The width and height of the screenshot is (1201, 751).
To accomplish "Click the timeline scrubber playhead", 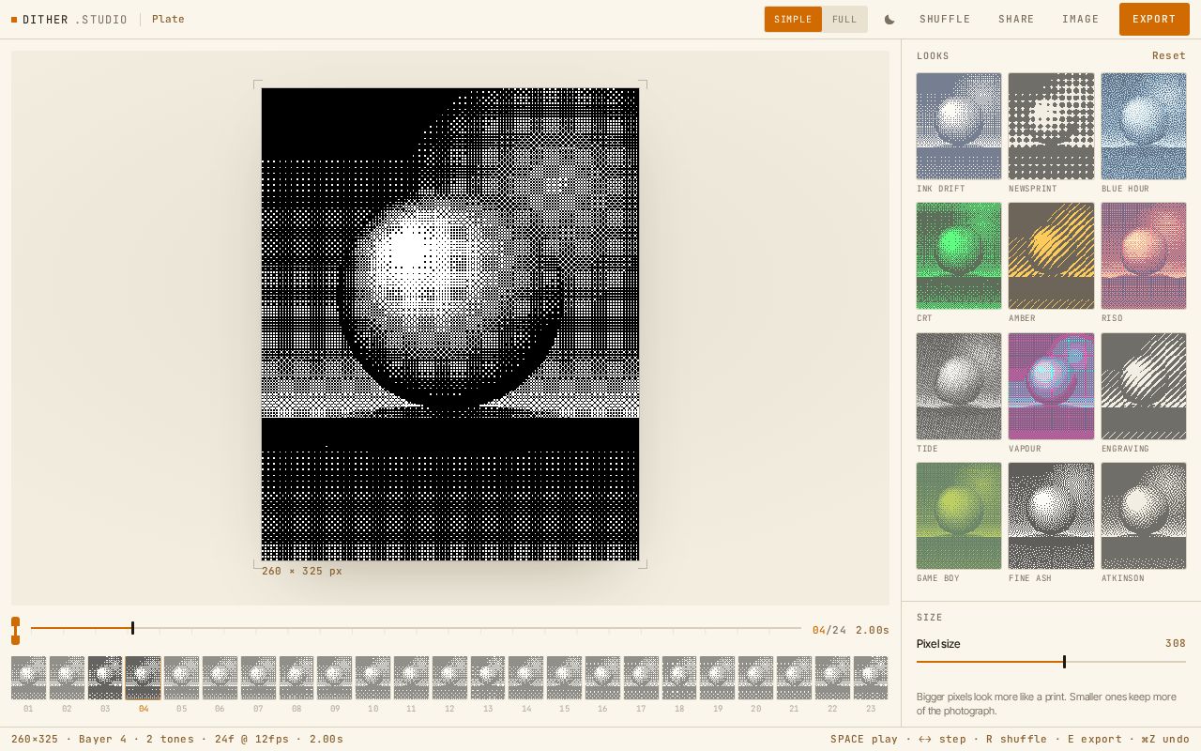I will point(132,628).
